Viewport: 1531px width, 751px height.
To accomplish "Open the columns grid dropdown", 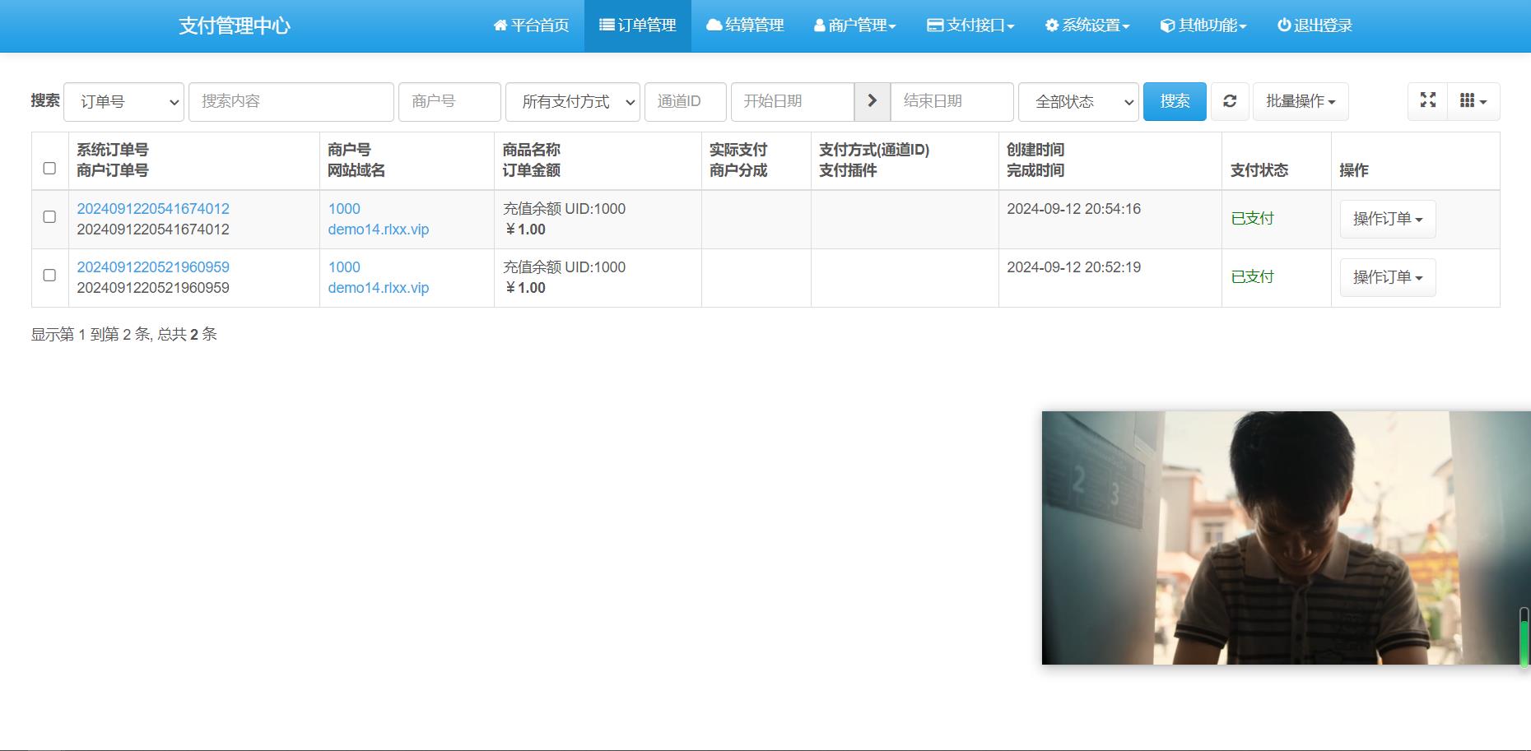I will point(1473,101).
